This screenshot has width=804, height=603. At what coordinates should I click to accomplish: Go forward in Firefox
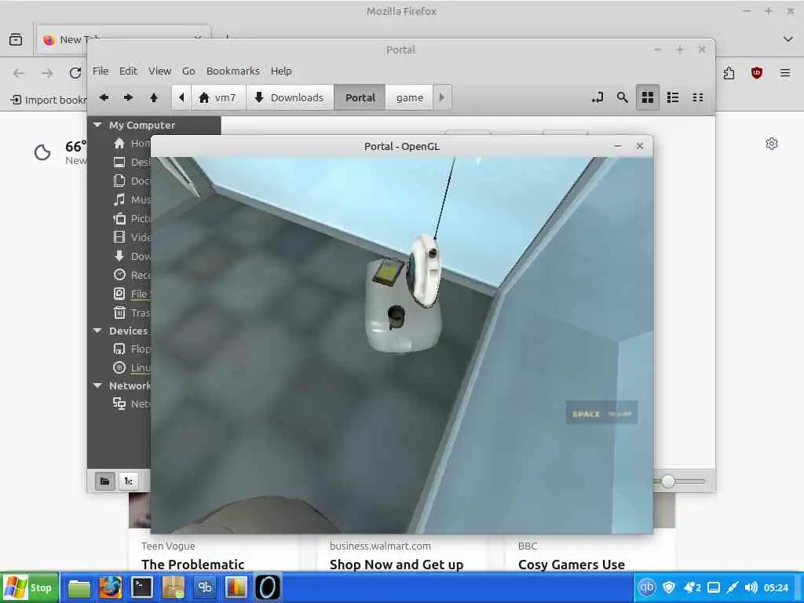point(47,73)
